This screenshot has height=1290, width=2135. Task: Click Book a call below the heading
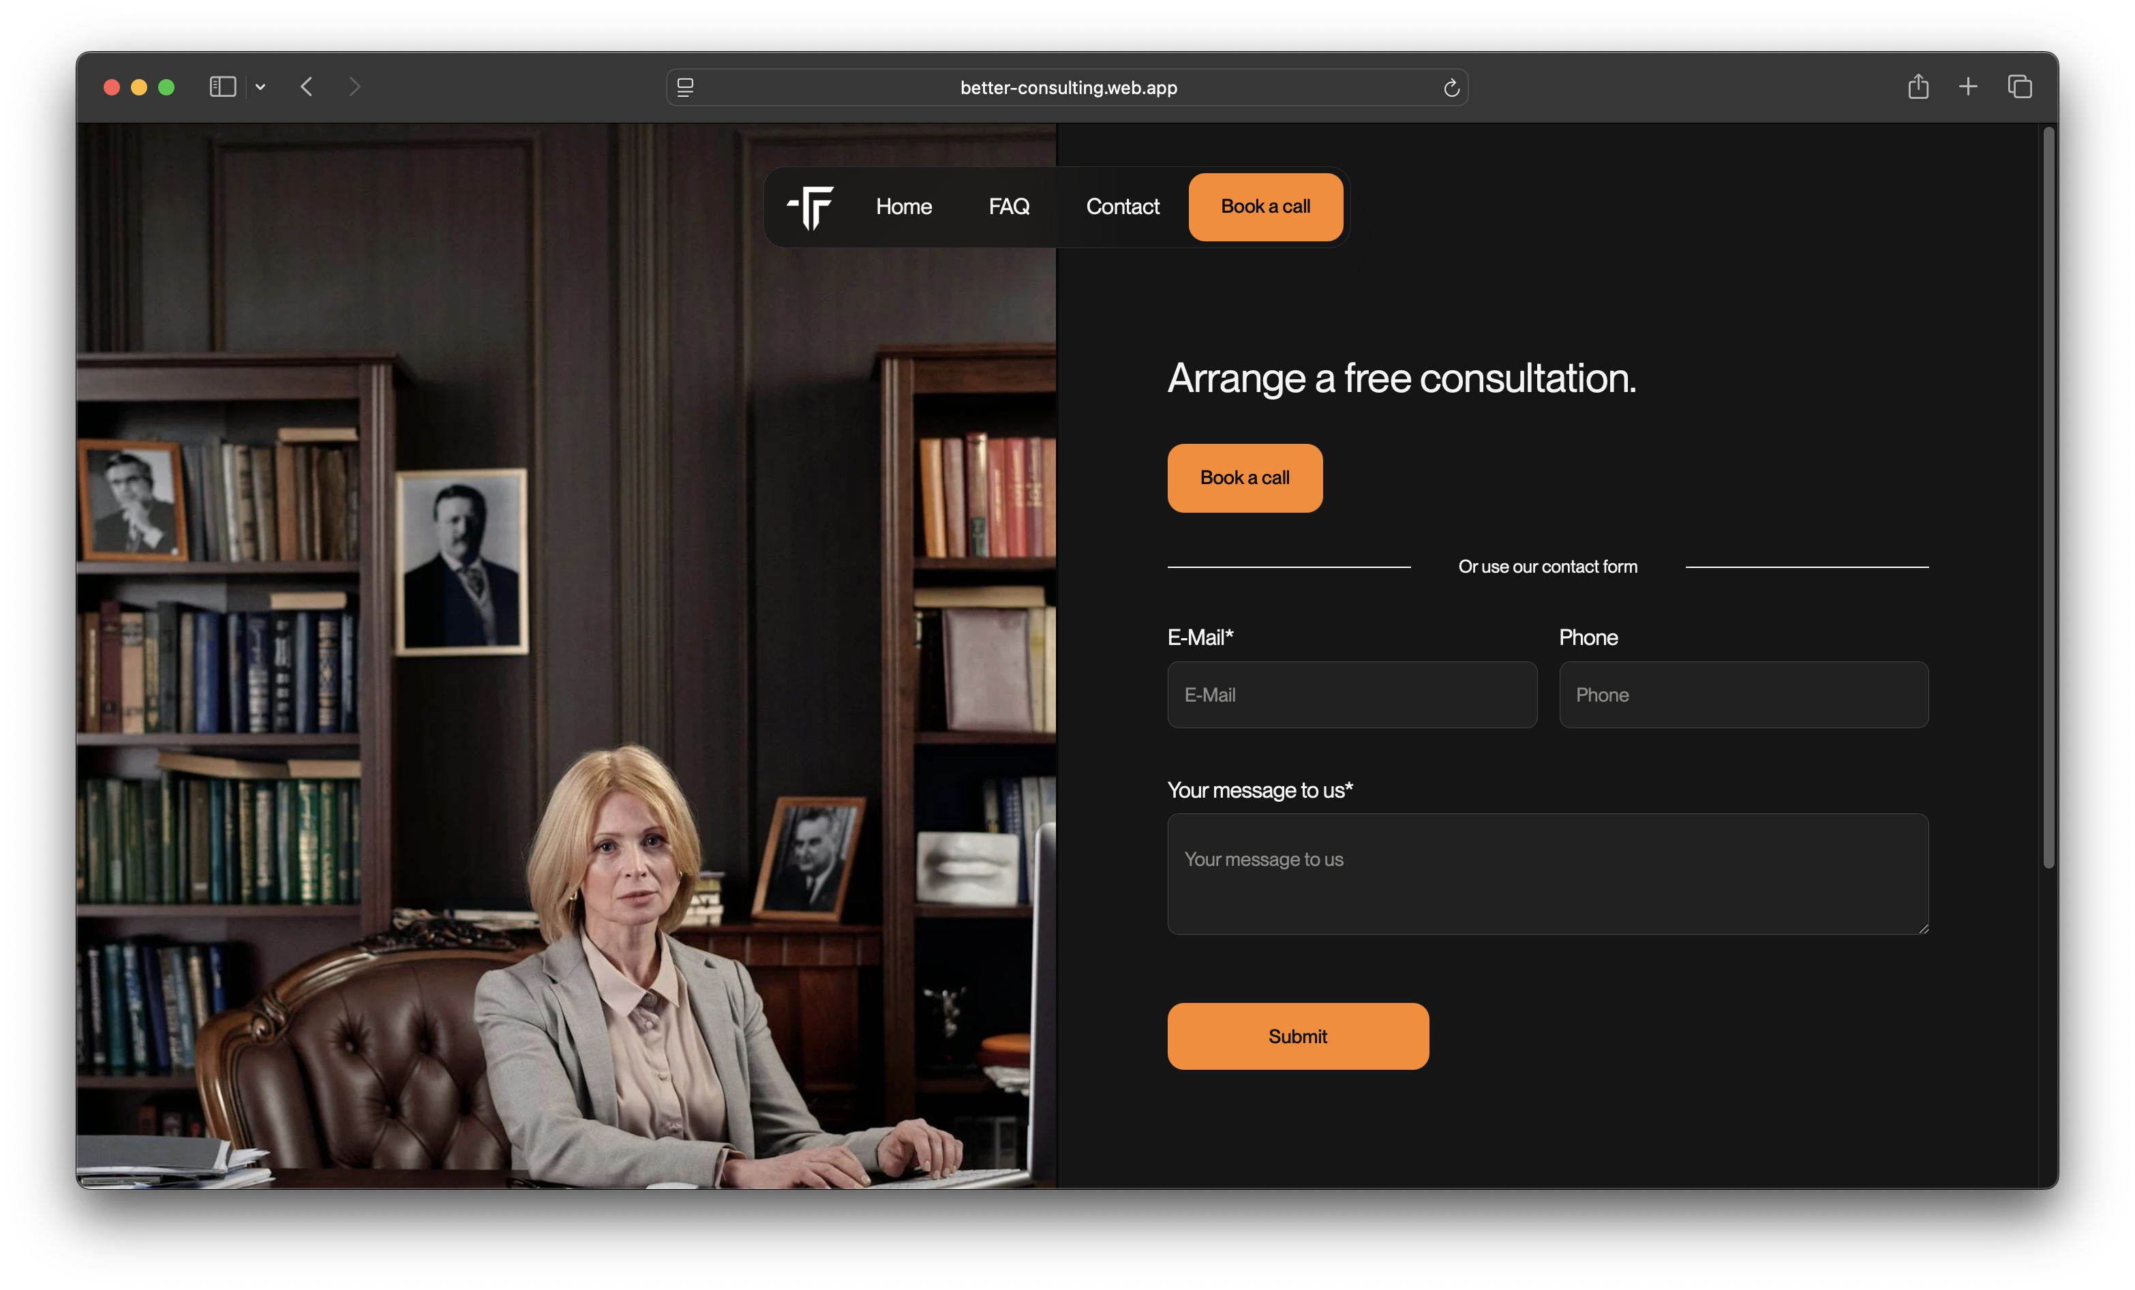click(1244, 478)
